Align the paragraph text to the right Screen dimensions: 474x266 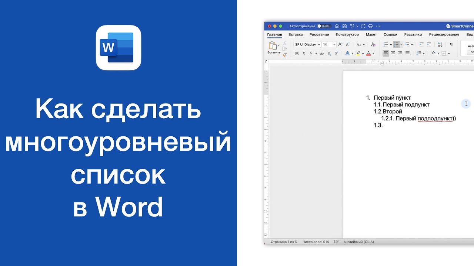400,53
